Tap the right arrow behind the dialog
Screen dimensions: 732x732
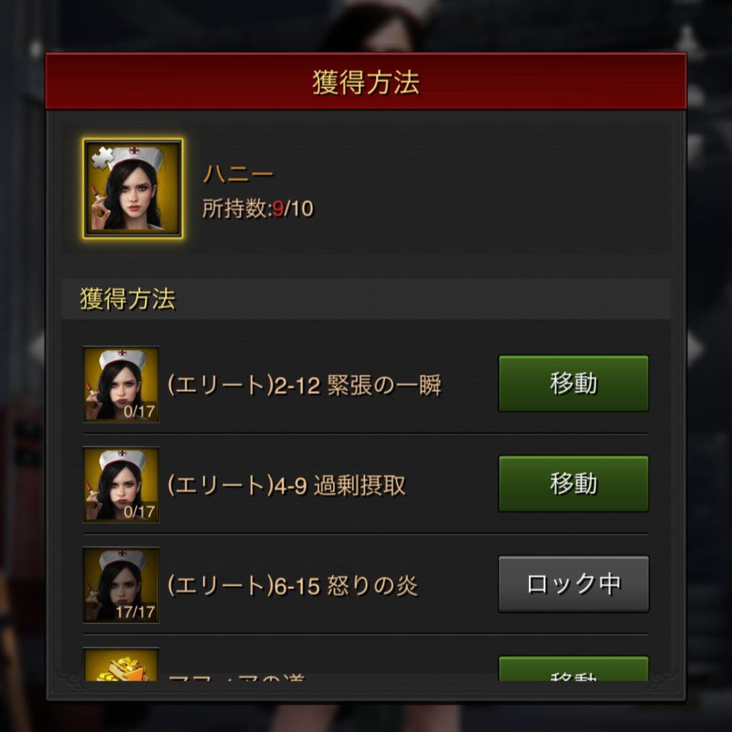(x=696, y=348)
